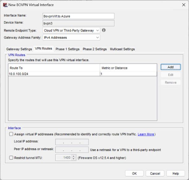Switch to the Gateway Settings tab
The width and height of the screenshot is (189, 180).
(x=19, y=49)
